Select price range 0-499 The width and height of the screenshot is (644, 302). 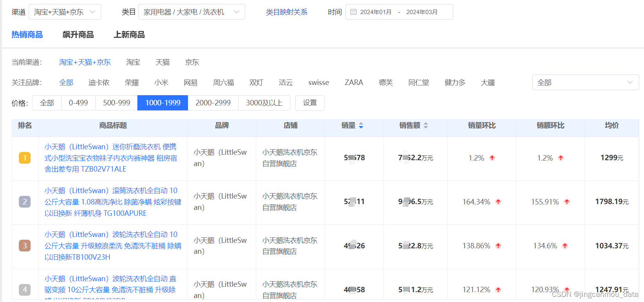(78, 103)
